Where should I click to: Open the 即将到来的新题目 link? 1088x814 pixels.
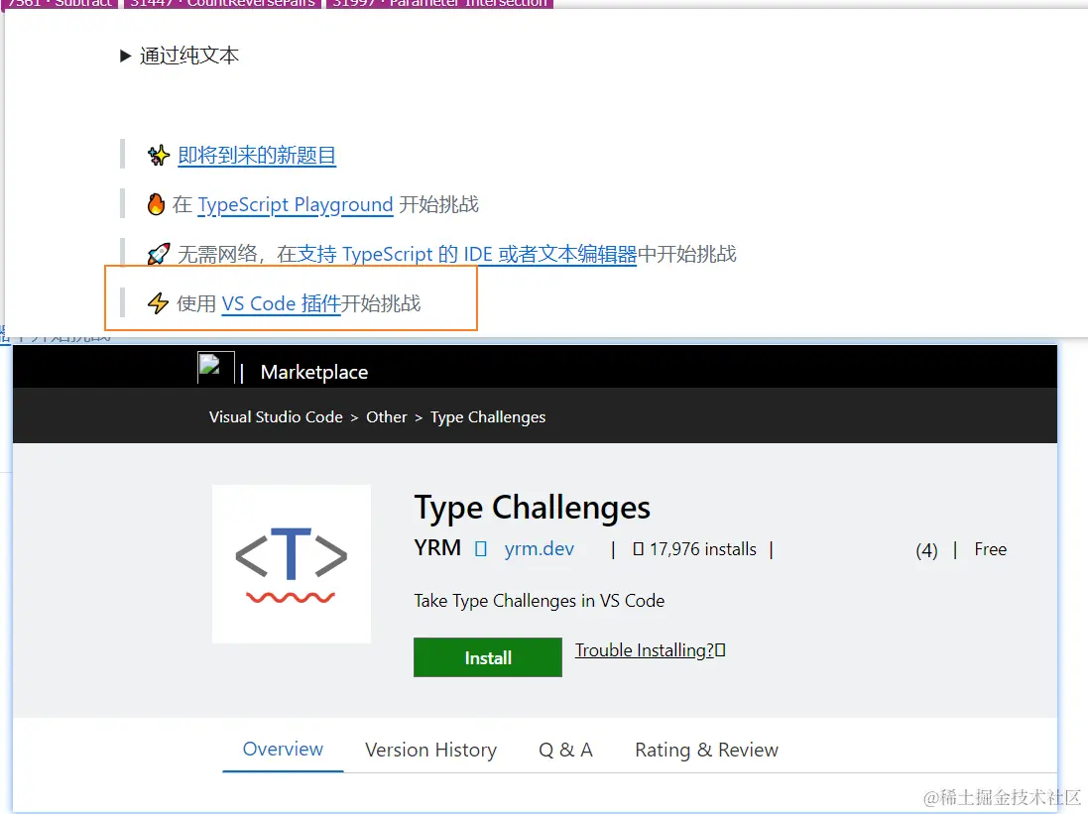(257, 155)
